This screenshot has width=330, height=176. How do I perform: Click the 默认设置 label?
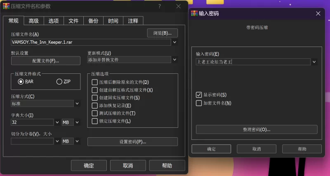tap(19, 53)
